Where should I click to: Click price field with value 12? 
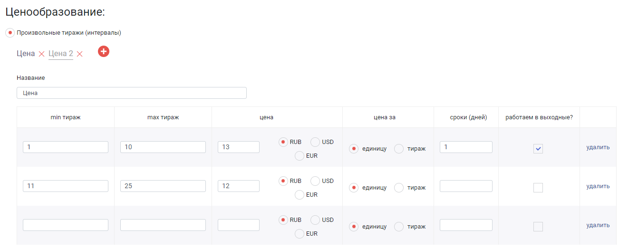coord(239,186)
